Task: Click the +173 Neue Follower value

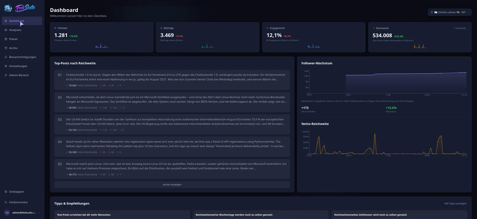Action: pyautogui.click(x=305, y=108)
